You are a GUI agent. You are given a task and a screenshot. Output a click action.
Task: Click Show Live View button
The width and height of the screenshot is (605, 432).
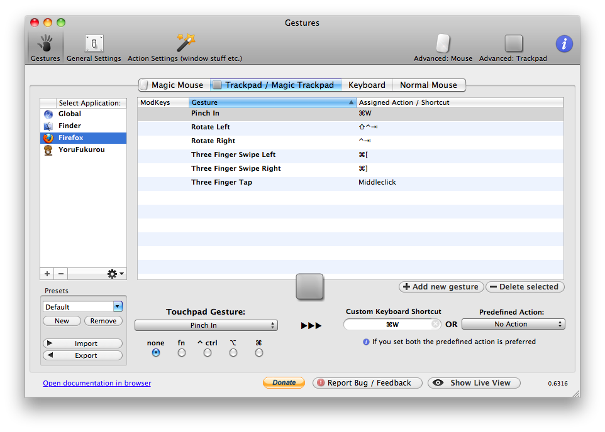(x=474, y=382)
